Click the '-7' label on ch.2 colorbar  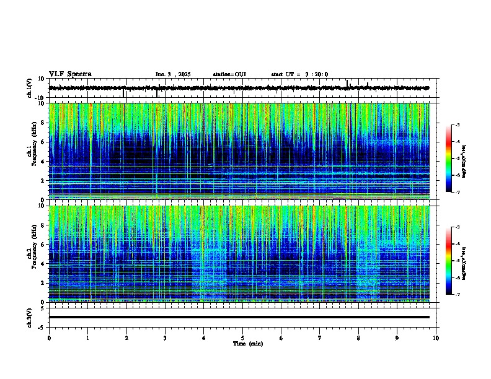[x=458, y=295]
